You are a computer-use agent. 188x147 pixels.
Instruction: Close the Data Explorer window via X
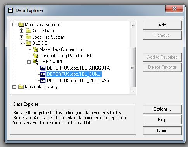174,9
